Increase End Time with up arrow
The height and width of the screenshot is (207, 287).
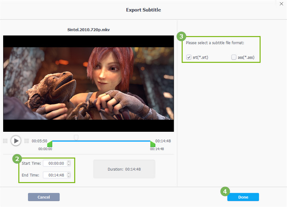tap(68, 174)
